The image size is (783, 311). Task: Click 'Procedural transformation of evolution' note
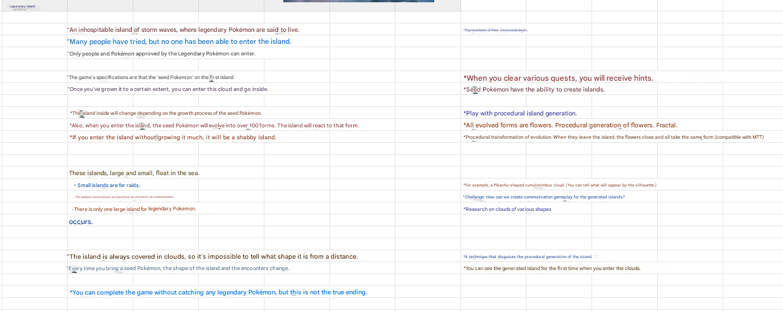[x=613, y=137]
